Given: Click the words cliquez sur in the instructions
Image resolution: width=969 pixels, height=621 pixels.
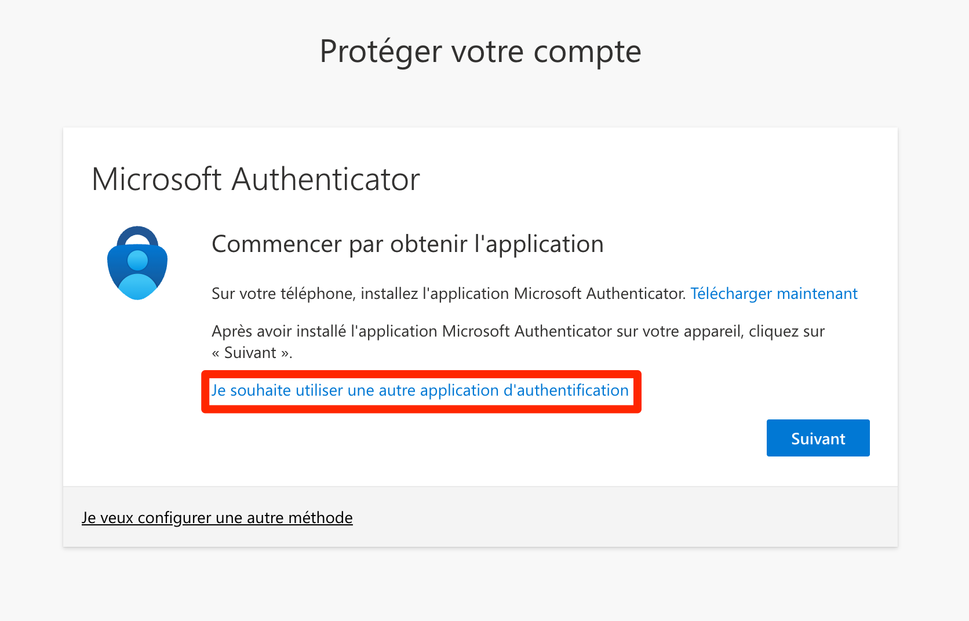Looking at the screenshot, I should tap(786, 331).
